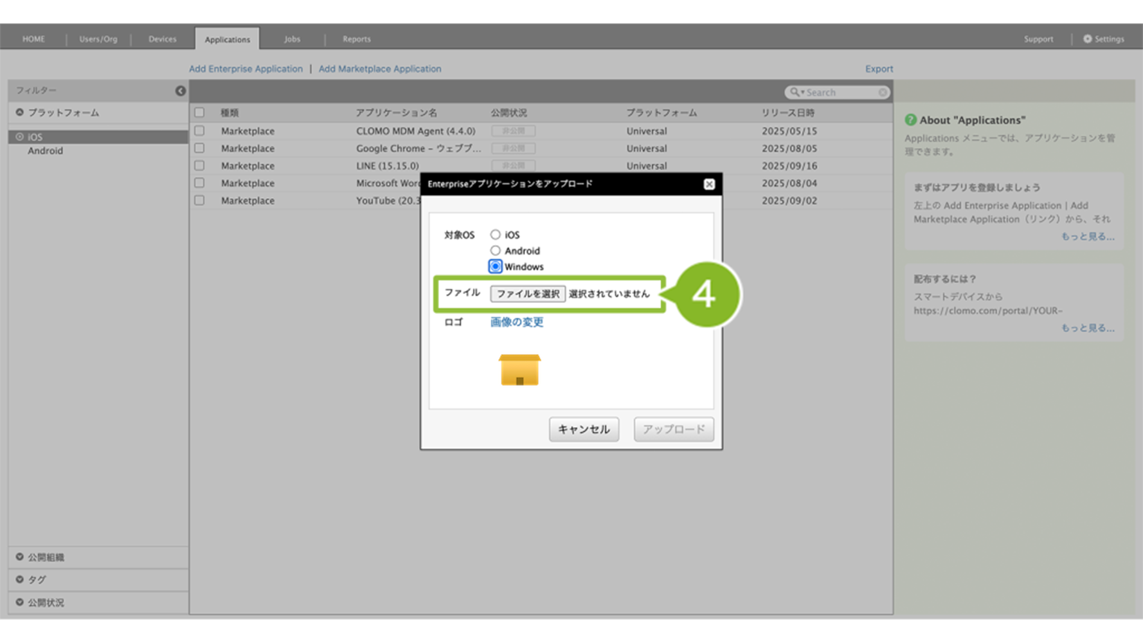Select the iOS radio button
Viewport: 1143px width, 643px height.
coord(495,235)
